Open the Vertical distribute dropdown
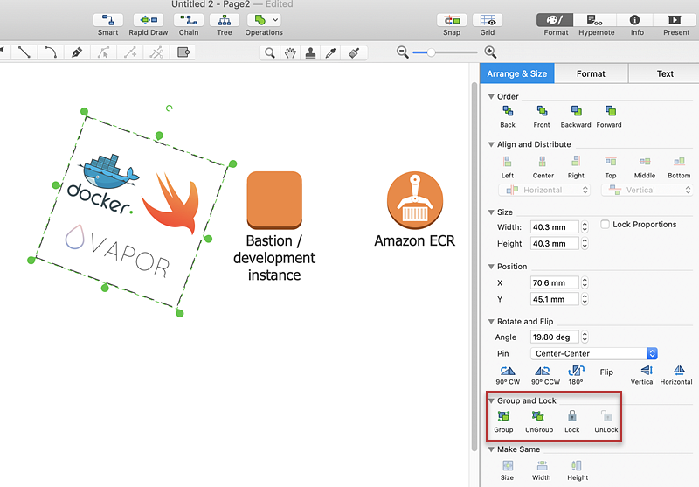 647,190
